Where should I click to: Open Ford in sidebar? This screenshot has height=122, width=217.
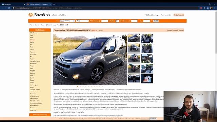click(32, 47)
